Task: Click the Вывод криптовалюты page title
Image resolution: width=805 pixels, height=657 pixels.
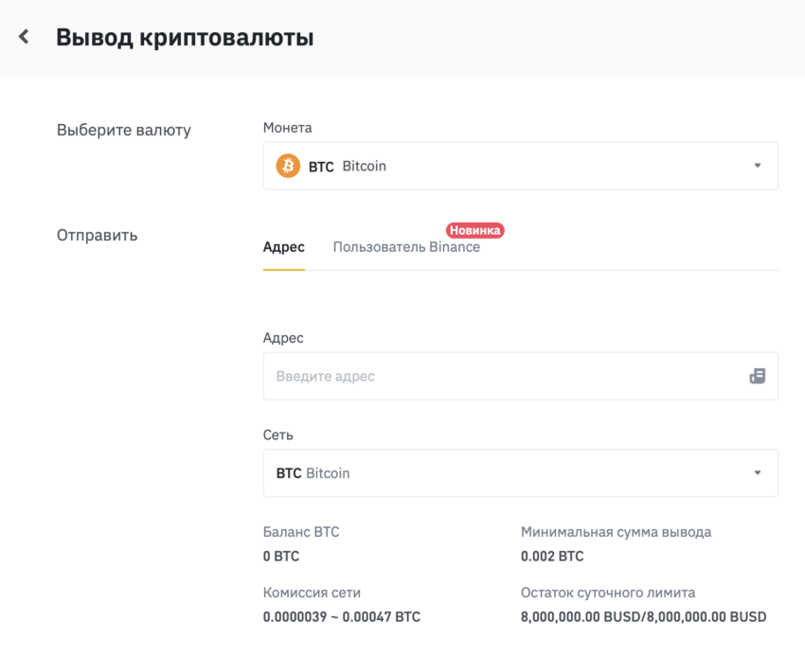Action: tap(185, 38)
